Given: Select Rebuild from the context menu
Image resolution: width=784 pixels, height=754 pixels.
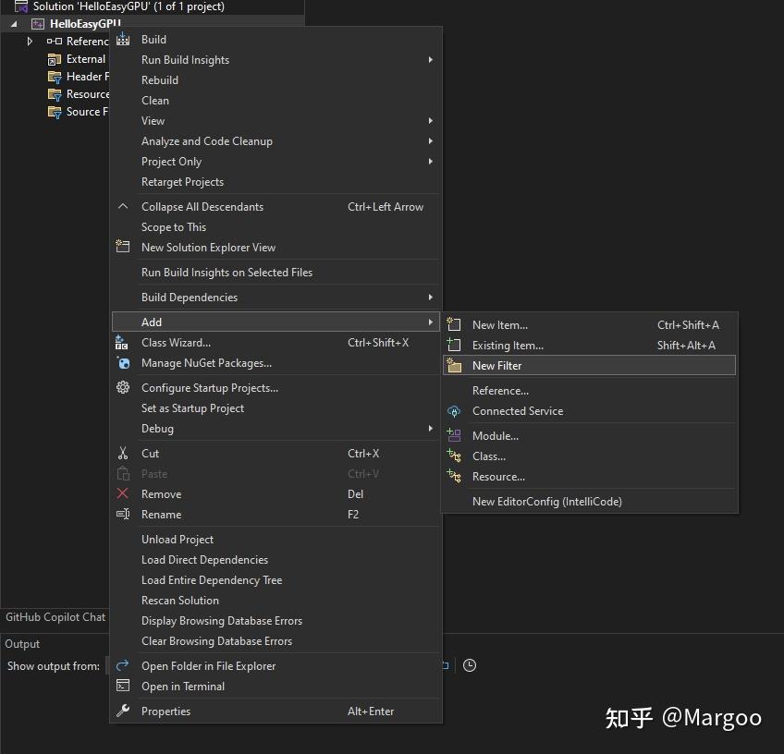Looking at the screenshot, I should [276, 80].
